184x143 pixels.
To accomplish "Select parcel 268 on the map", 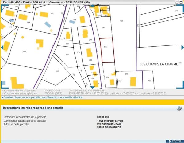I will [x=90, y=60].
